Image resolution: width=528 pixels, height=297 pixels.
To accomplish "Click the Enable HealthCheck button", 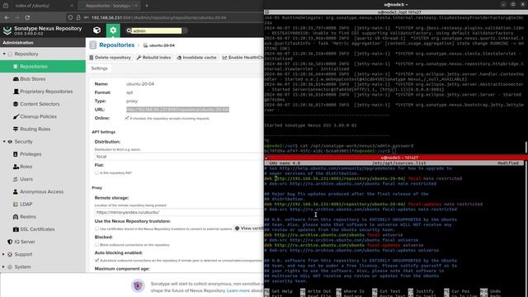I will click(243, 58).
